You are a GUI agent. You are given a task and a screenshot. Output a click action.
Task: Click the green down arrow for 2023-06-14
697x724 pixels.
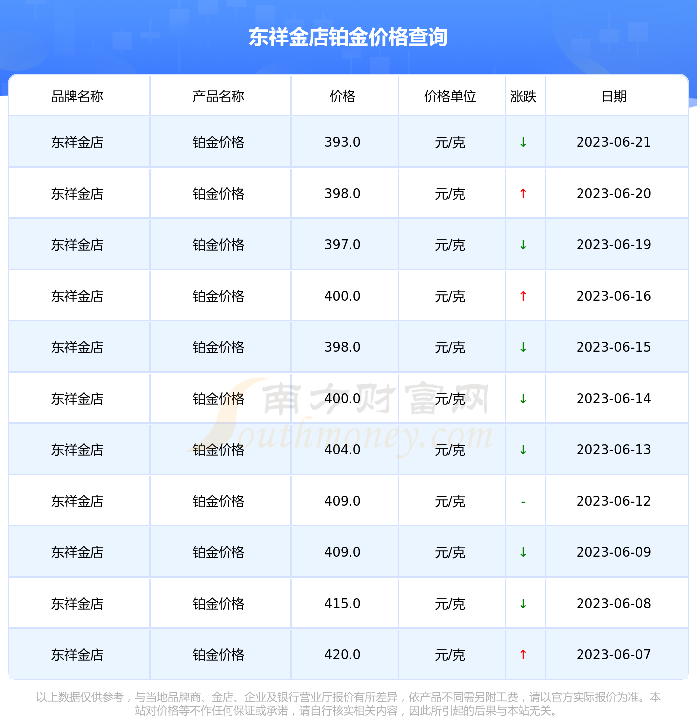click(x=523, y=399)
